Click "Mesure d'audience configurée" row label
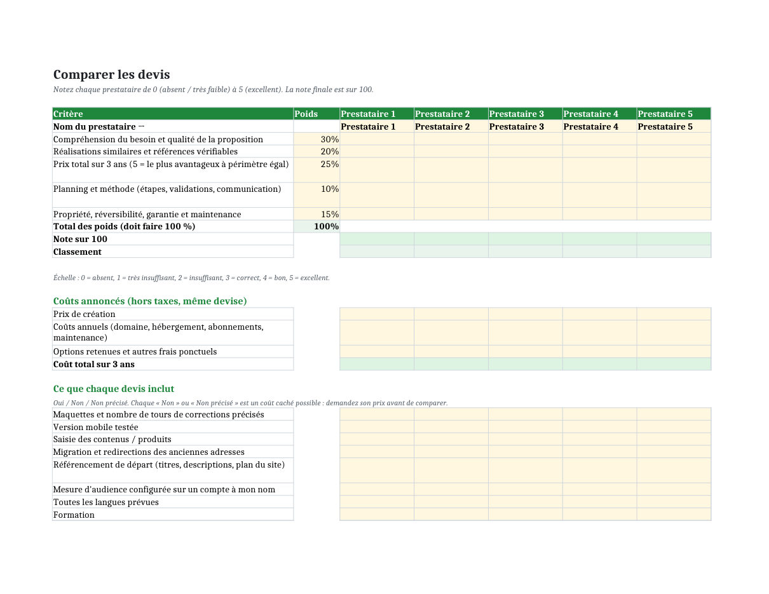Screen dimensions: 769x594 173,489
